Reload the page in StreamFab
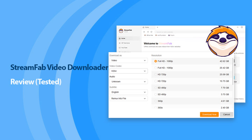Image resolution: width=252 pixels, height=140 pixels. [x=152, y=32]
